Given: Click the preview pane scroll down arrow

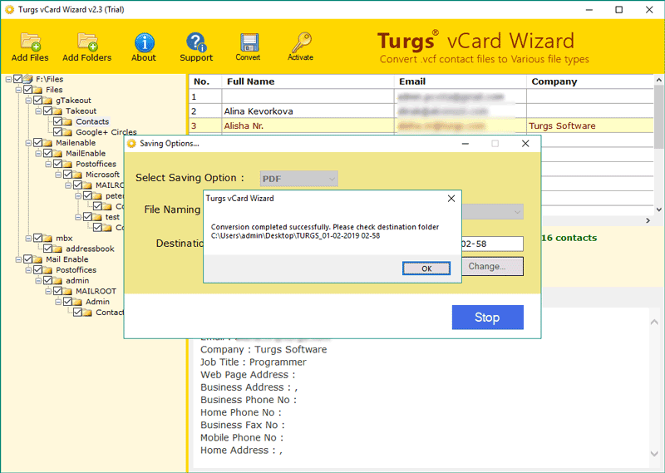Looking at the screenshot, I should coord(654,454).
